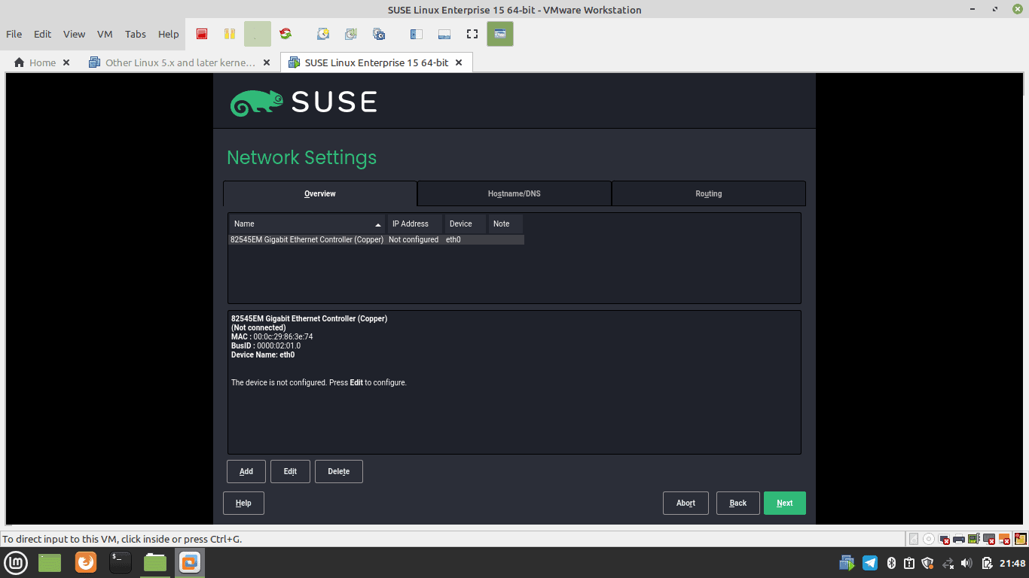The image size is (1029, 578).
Task: Switch to the Routing tab
Action: tap(709, 193)
